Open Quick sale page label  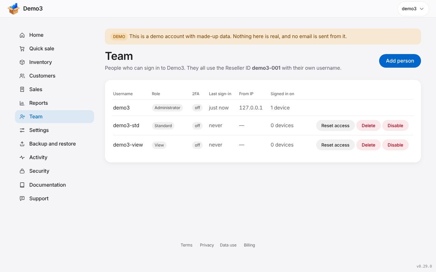(x=42, y=49)
